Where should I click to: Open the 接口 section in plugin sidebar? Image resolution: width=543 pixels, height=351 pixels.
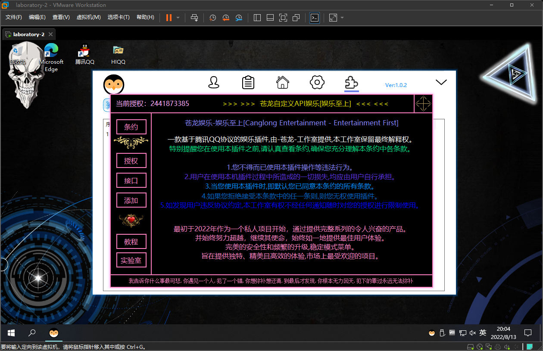tap(131, 180)
